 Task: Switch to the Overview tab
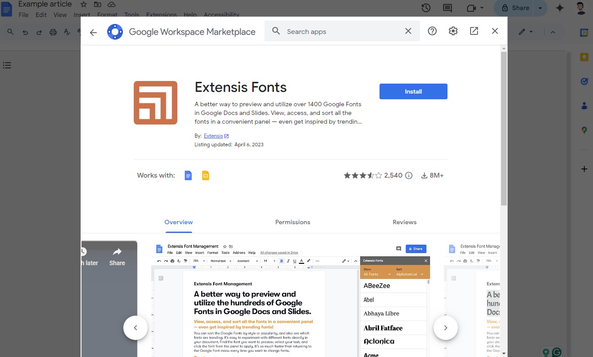pyautogui.click(x=179, y=222)
